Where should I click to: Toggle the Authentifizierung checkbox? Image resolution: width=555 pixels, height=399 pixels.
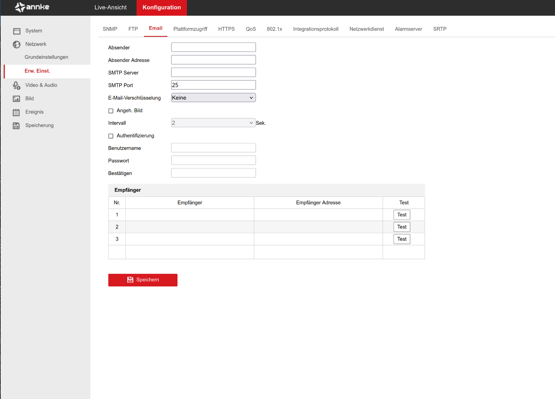(x=111, y=136)
